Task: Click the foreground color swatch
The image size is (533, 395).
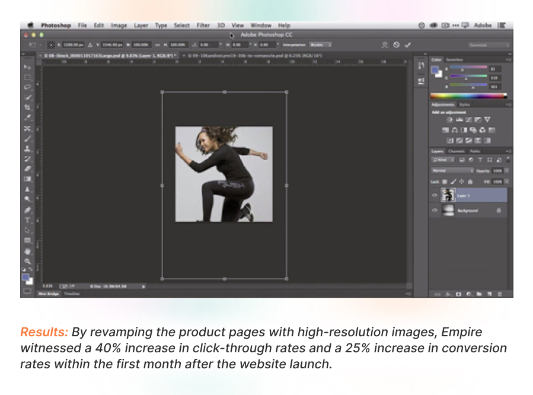Action: [x=26, y=275]
